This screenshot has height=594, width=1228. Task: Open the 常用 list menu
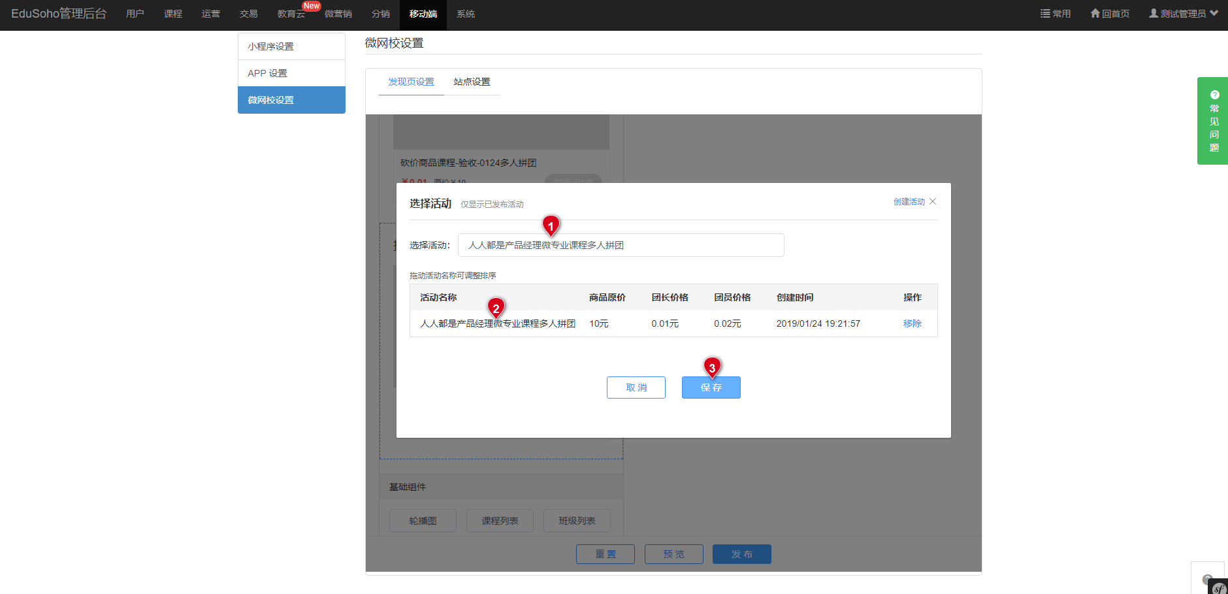(1056, 14)
